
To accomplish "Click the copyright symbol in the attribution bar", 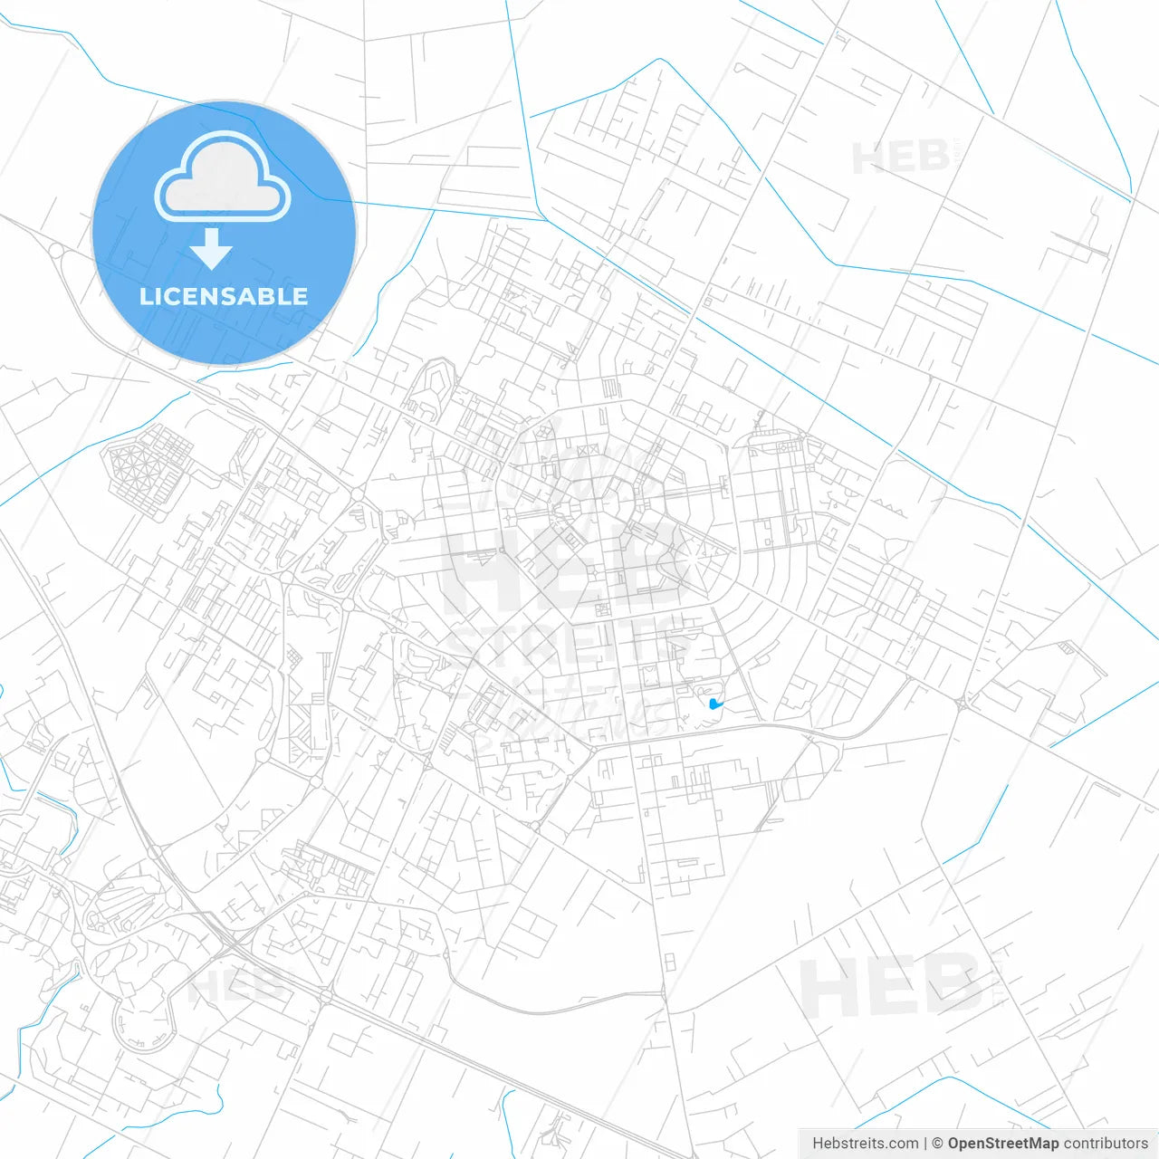I will tap(937, 1144).
